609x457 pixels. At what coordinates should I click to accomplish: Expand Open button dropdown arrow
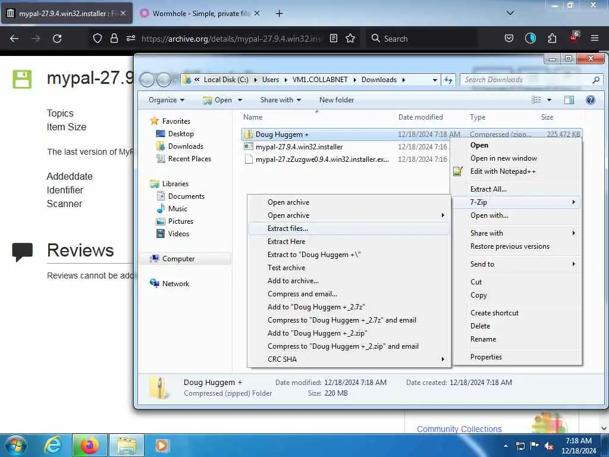pyautogui.click(x=240, y=100)
